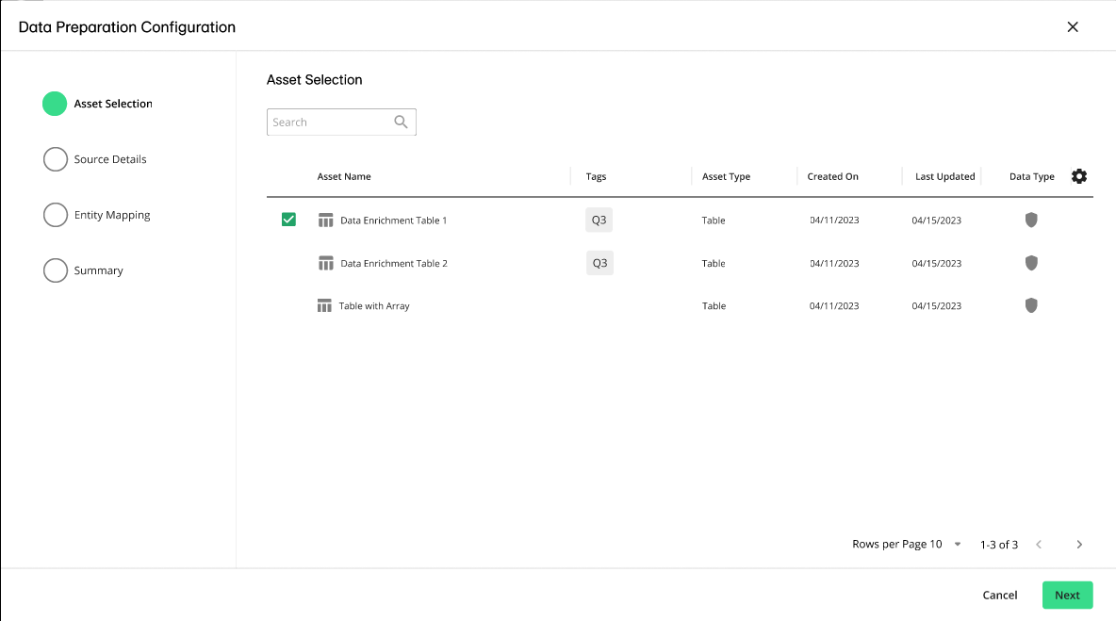Go to previous page with left chevron
The width and height of the screenshot is (1116, 621).
(x=1039, y=545)
